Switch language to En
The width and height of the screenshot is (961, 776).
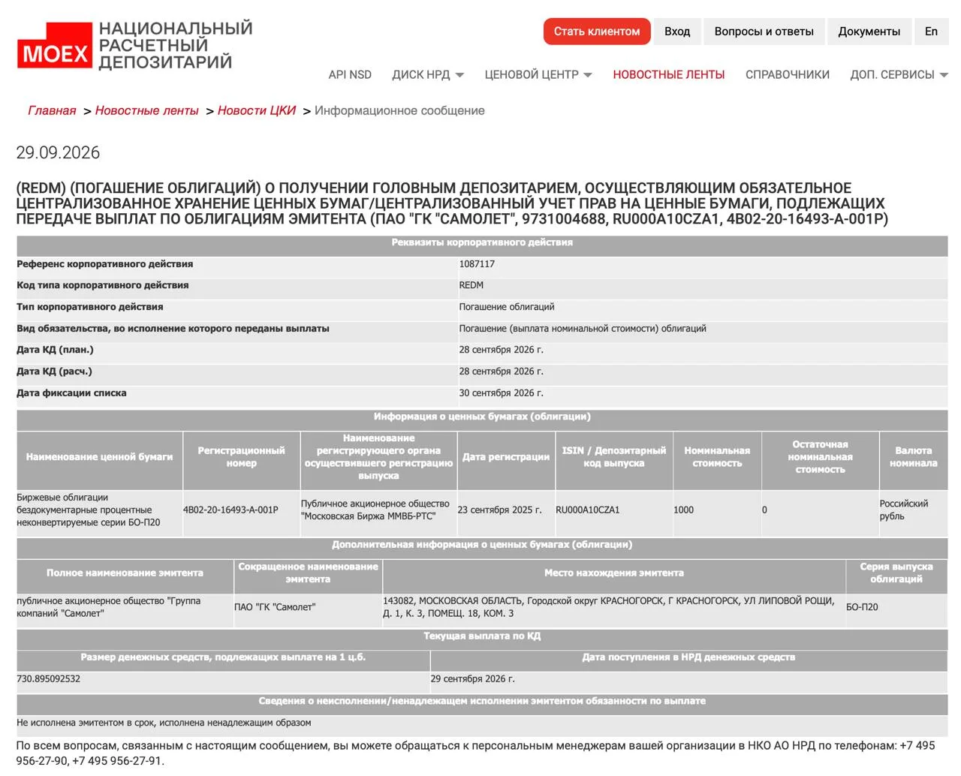931,32
